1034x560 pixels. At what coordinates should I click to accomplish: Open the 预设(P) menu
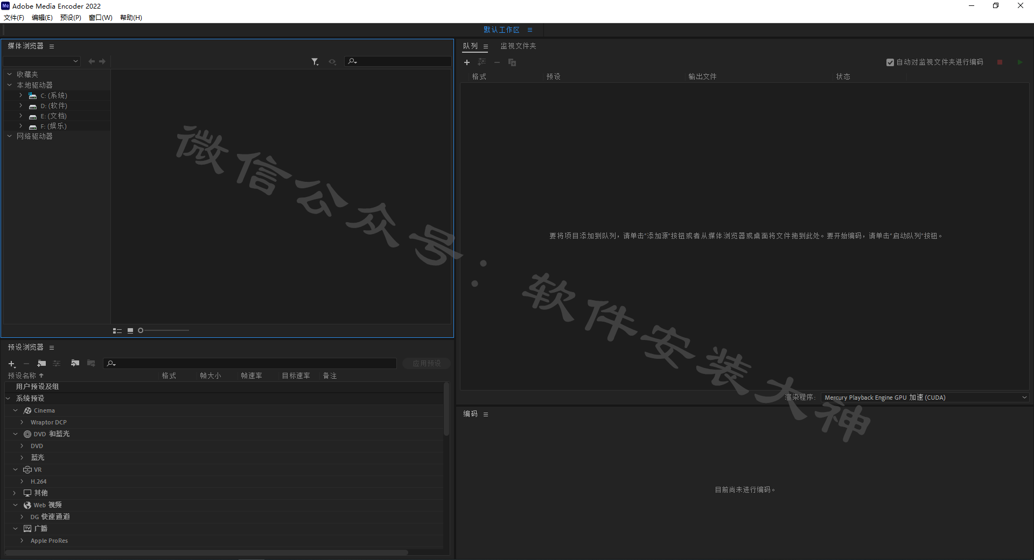pyautogui.click(x=71, y=18)
